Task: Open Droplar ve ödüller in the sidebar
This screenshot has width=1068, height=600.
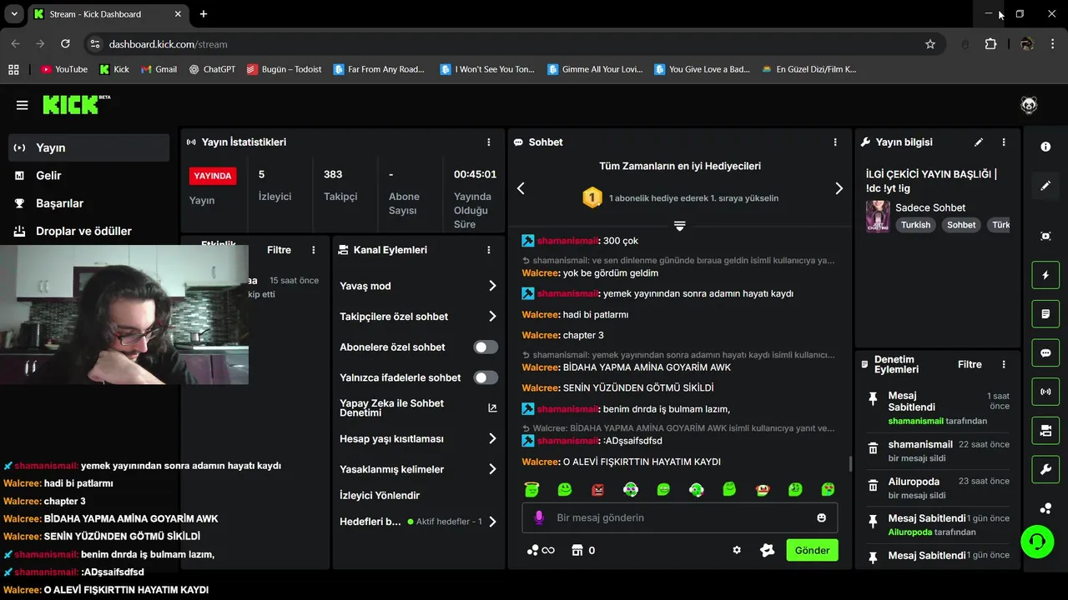Action: click(89, 231)
